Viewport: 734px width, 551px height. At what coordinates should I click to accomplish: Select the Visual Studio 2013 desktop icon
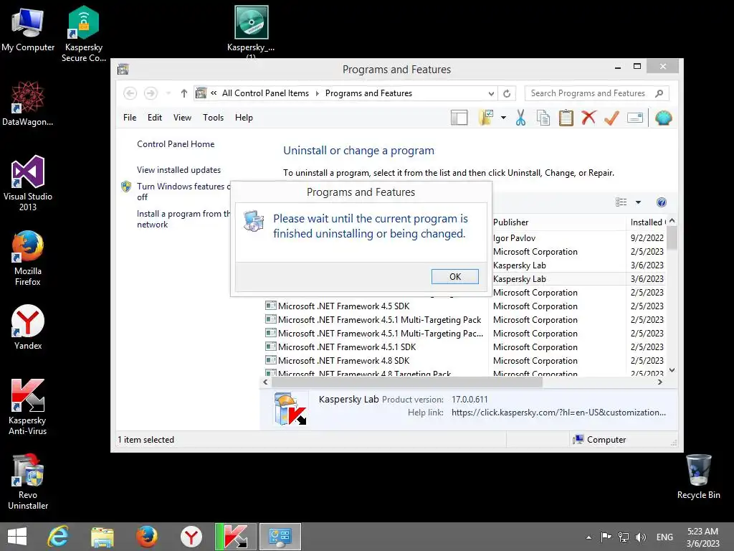(x=28, y=183)
